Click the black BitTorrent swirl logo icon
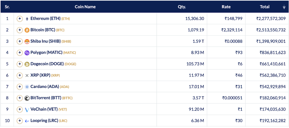This screenshot has height=128, width=289. tap(27, 98)
